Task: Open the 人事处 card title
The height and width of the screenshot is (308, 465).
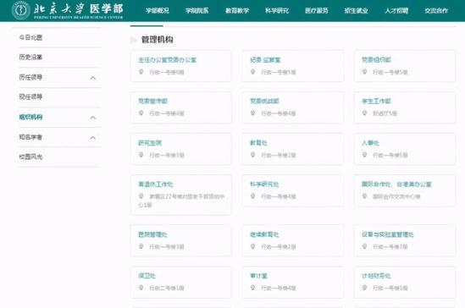Action: (x=370, y=143)
